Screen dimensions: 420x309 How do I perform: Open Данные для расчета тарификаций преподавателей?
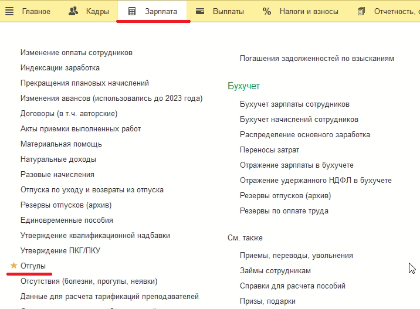pyautogui.click(x=110, y=297)
